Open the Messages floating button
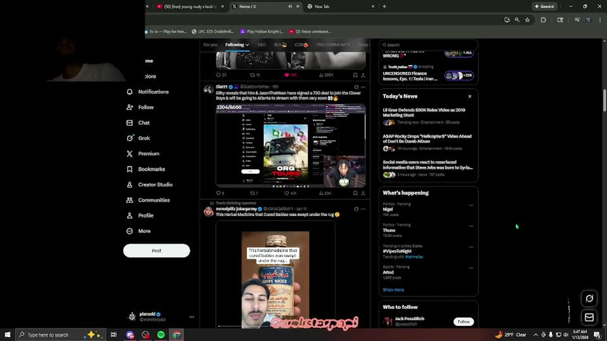This screenshot has width=607, height=341. click(x=589, y=317)
